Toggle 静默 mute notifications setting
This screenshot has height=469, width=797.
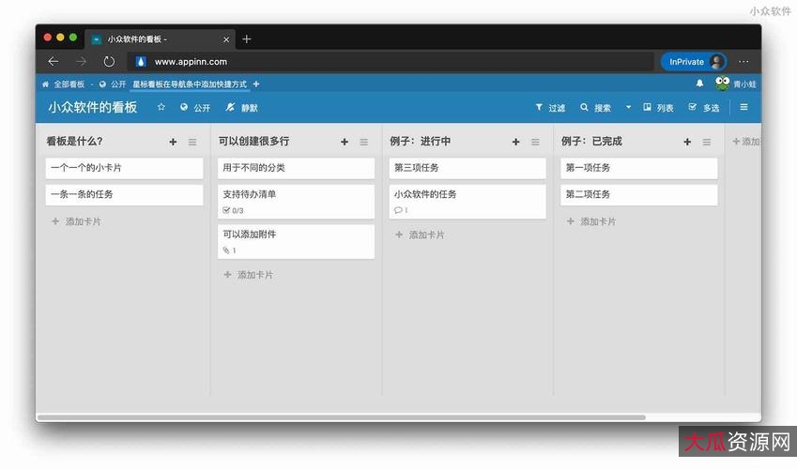tap(242, 107)
